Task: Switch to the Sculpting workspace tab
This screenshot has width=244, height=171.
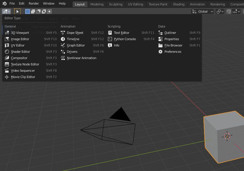Action: point(116,4)
